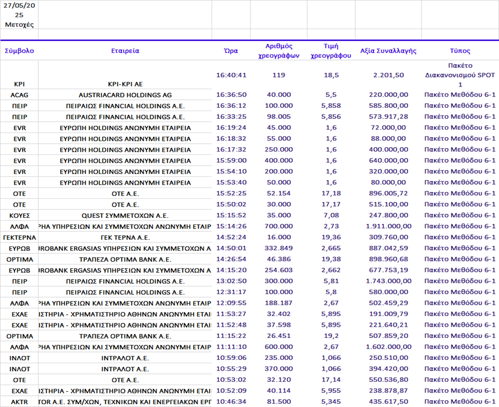Select the time cell 16:40:41
The height and width of the screenshot is (407, 499).
231,75
